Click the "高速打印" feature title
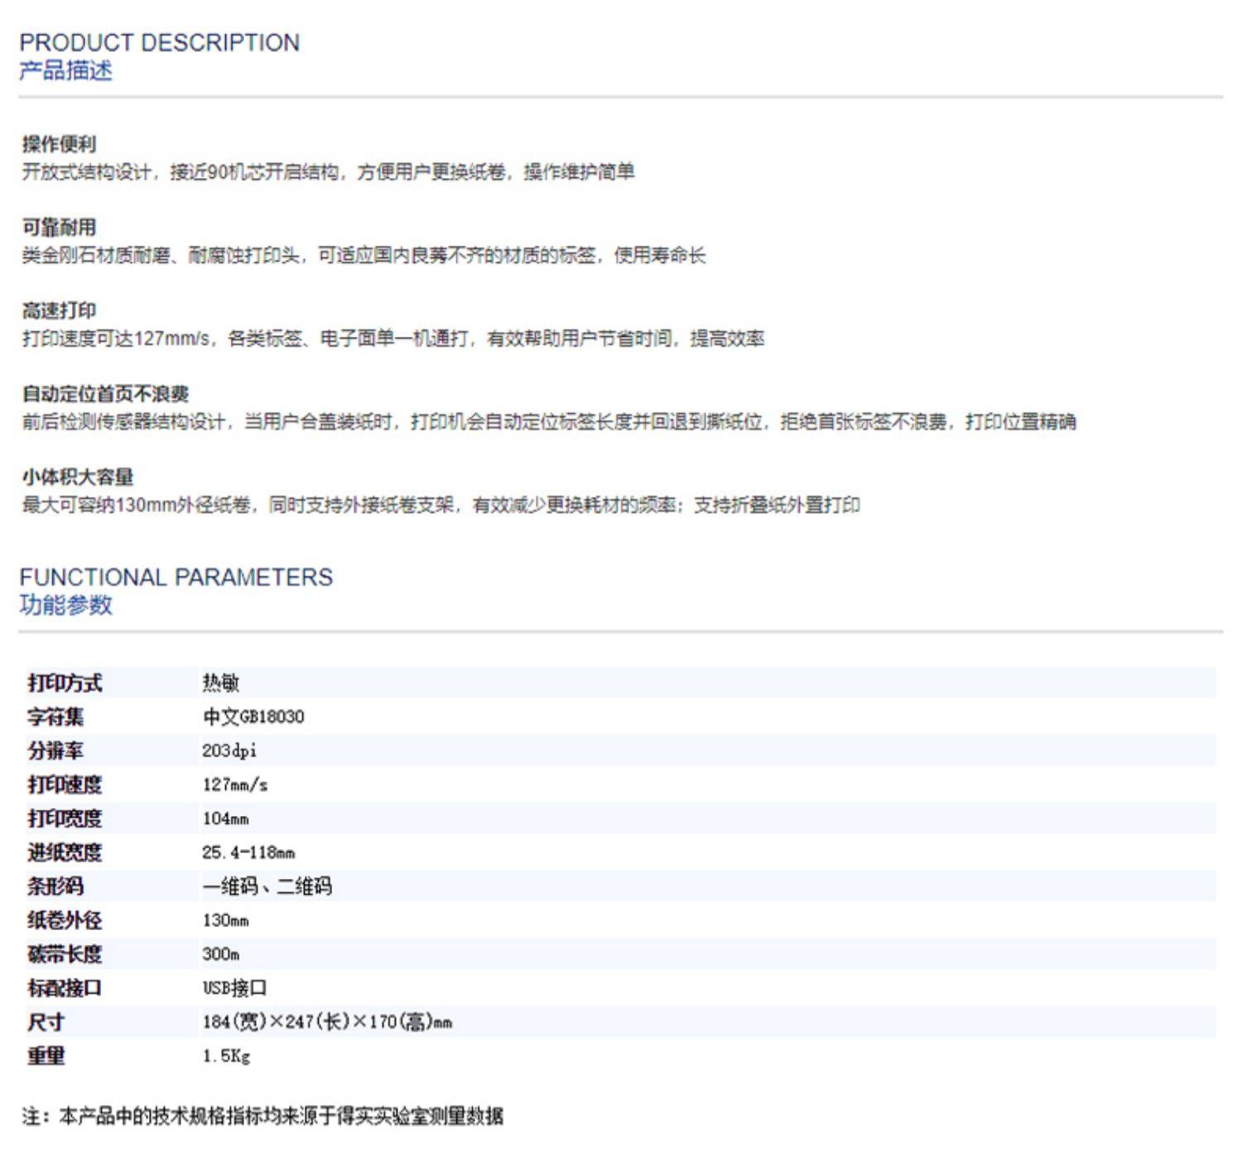 click(x=59, y=311)
